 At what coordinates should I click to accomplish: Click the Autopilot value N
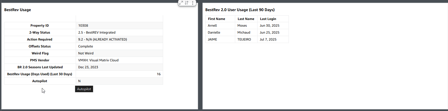point(79,81)
